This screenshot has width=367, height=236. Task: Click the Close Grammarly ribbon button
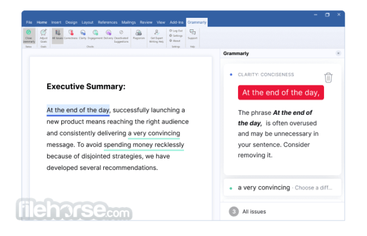pyautogui.click(x=29, y=36)
